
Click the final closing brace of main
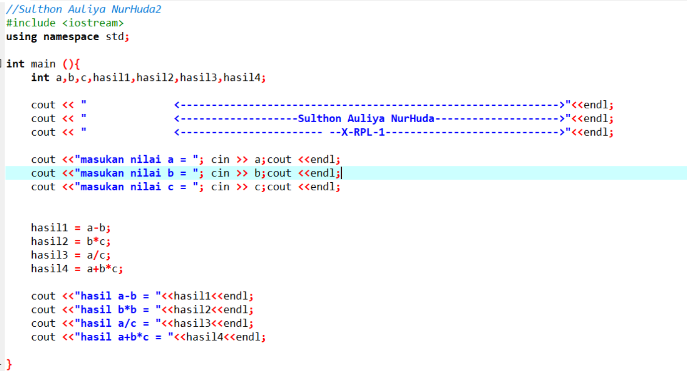point(8,364)
